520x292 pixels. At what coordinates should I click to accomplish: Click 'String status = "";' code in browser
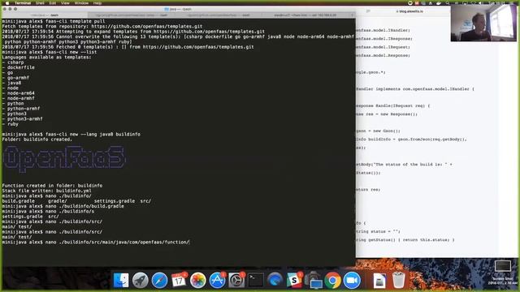[x=378, y=232]
